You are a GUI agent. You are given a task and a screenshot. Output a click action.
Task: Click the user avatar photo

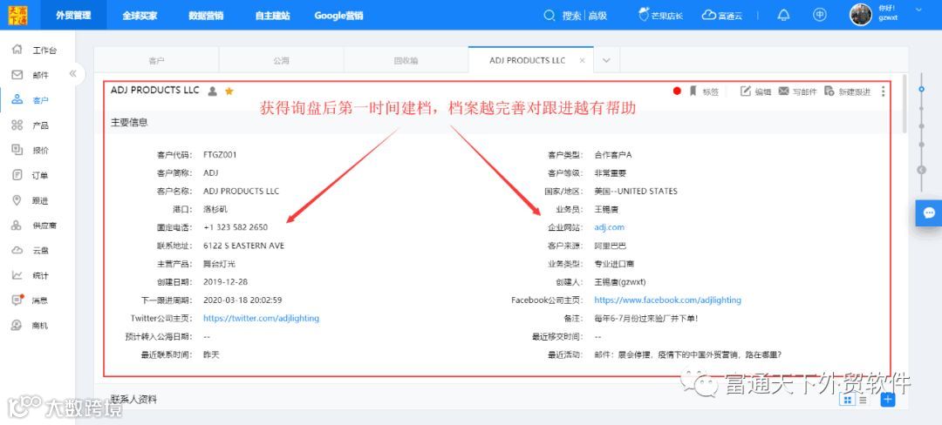(860, 15)
